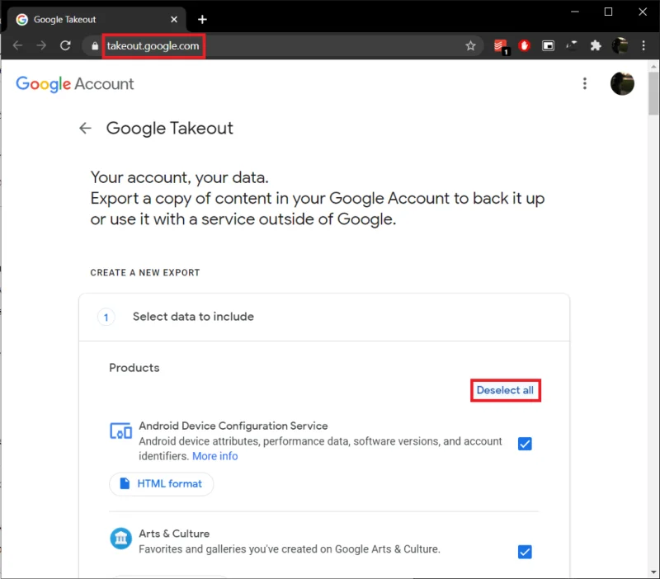
Task: Open the Google Account logo link
Action: point(75,84)
